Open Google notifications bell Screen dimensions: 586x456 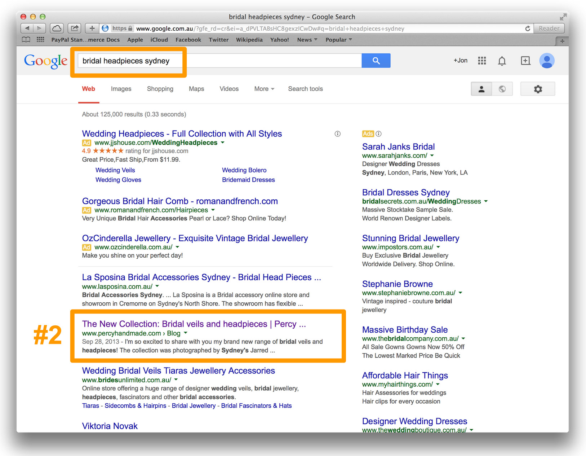[502, 61]
